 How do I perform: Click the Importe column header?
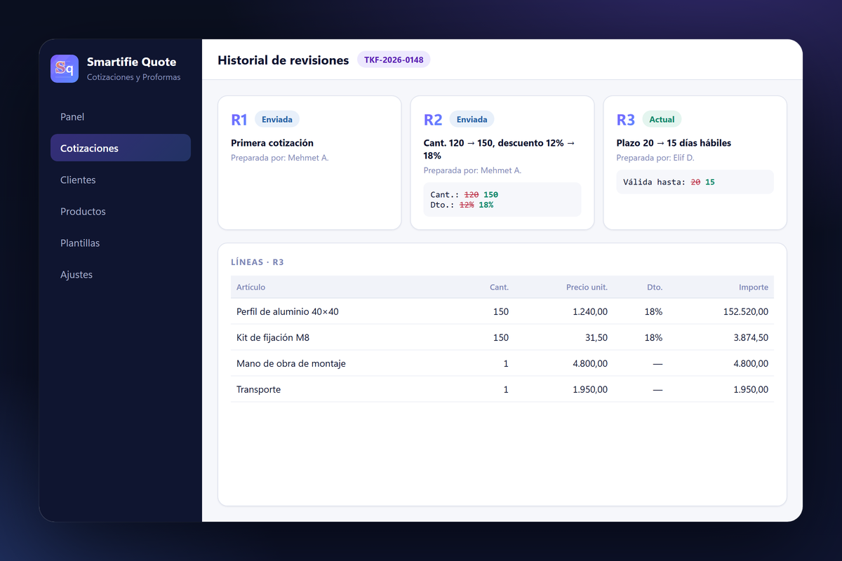754,287
